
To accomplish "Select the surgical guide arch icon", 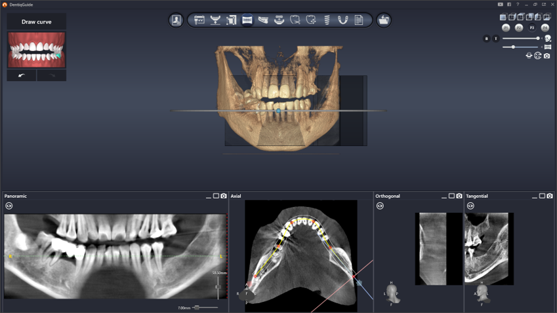I will pyautogui.click(x=343, y=20).
